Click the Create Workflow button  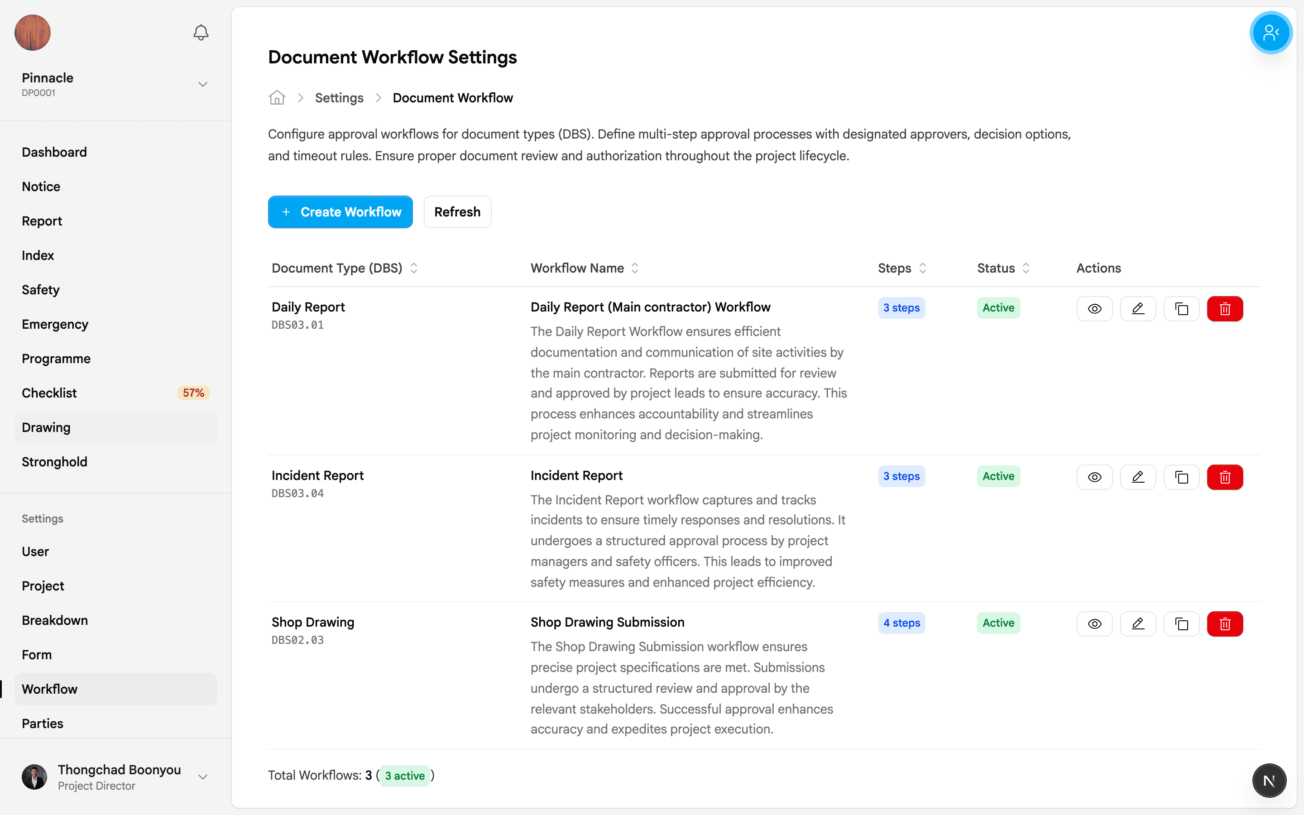(340, 212)
